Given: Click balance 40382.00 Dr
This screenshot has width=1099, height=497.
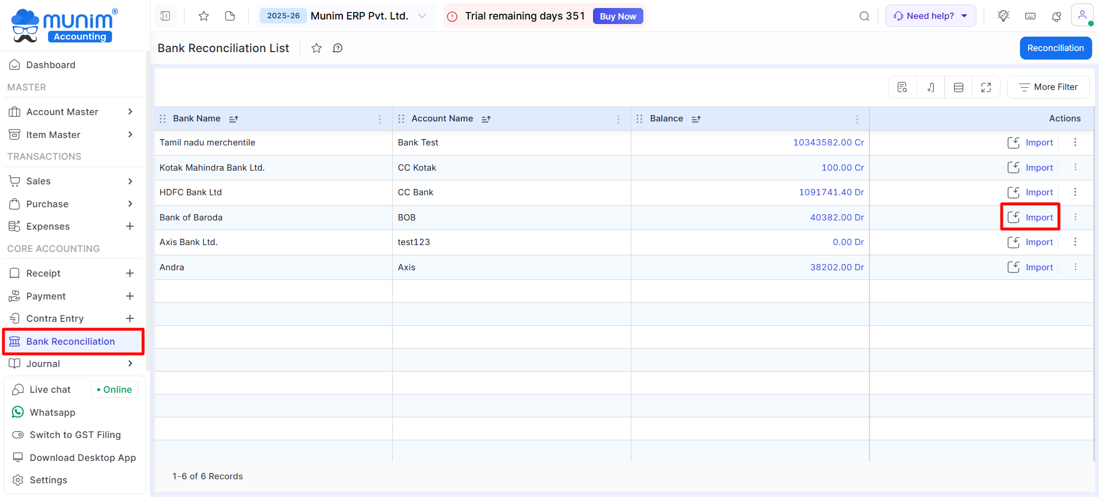Looking at the screenshot, I should click(x=837, y=217).
